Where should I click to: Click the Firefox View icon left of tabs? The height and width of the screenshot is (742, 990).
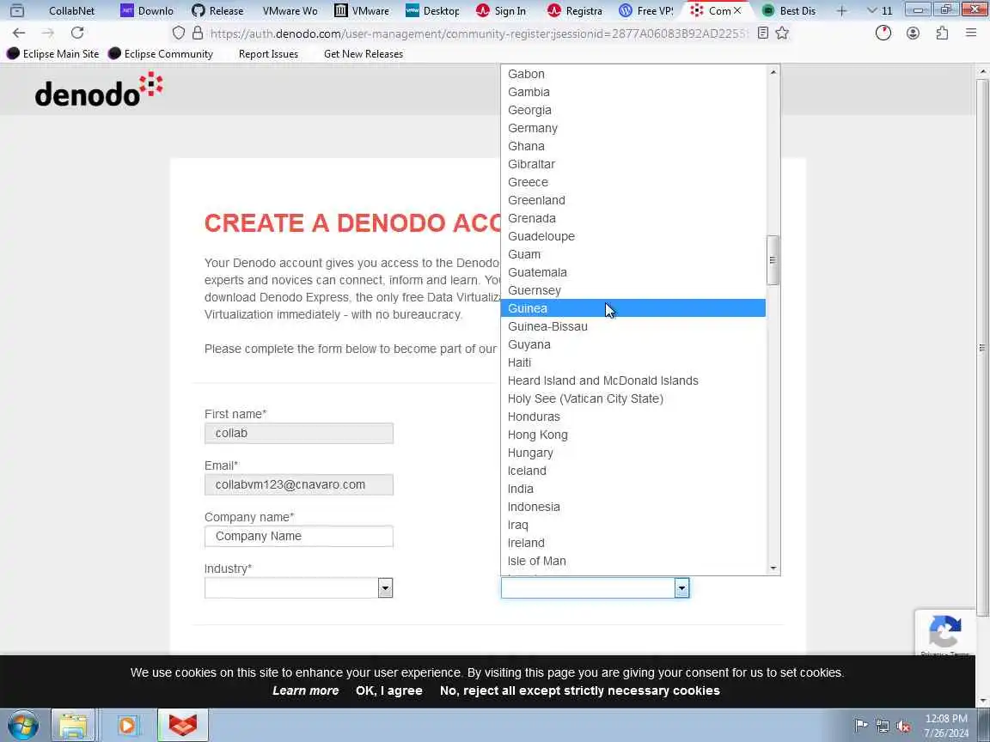click(x=17, y=10)
